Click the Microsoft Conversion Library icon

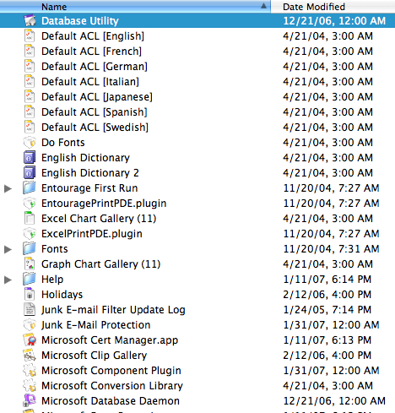click(x=30, y=386)
